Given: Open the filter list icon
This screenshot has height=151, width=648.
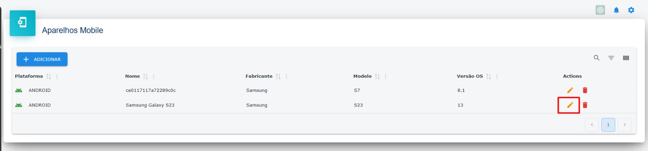Looking at the screenshot, I should [x=611, y=58].
